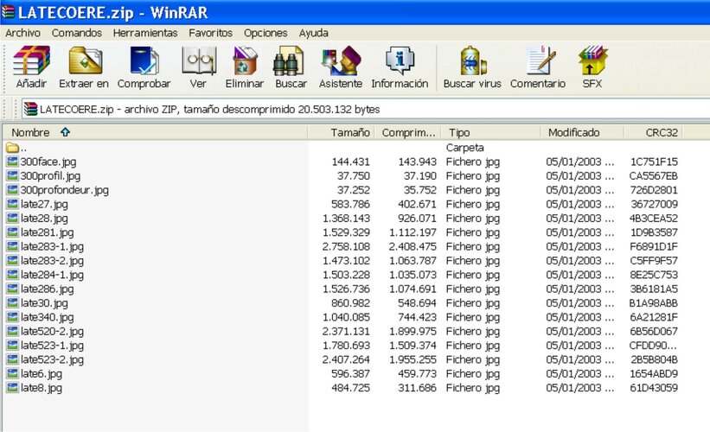Select file late28.jpg
This screenshot has height=432, width=710.
click(44, 219)
